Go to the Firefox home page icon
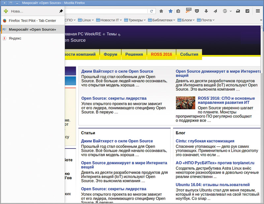 (x=161, y=11)
